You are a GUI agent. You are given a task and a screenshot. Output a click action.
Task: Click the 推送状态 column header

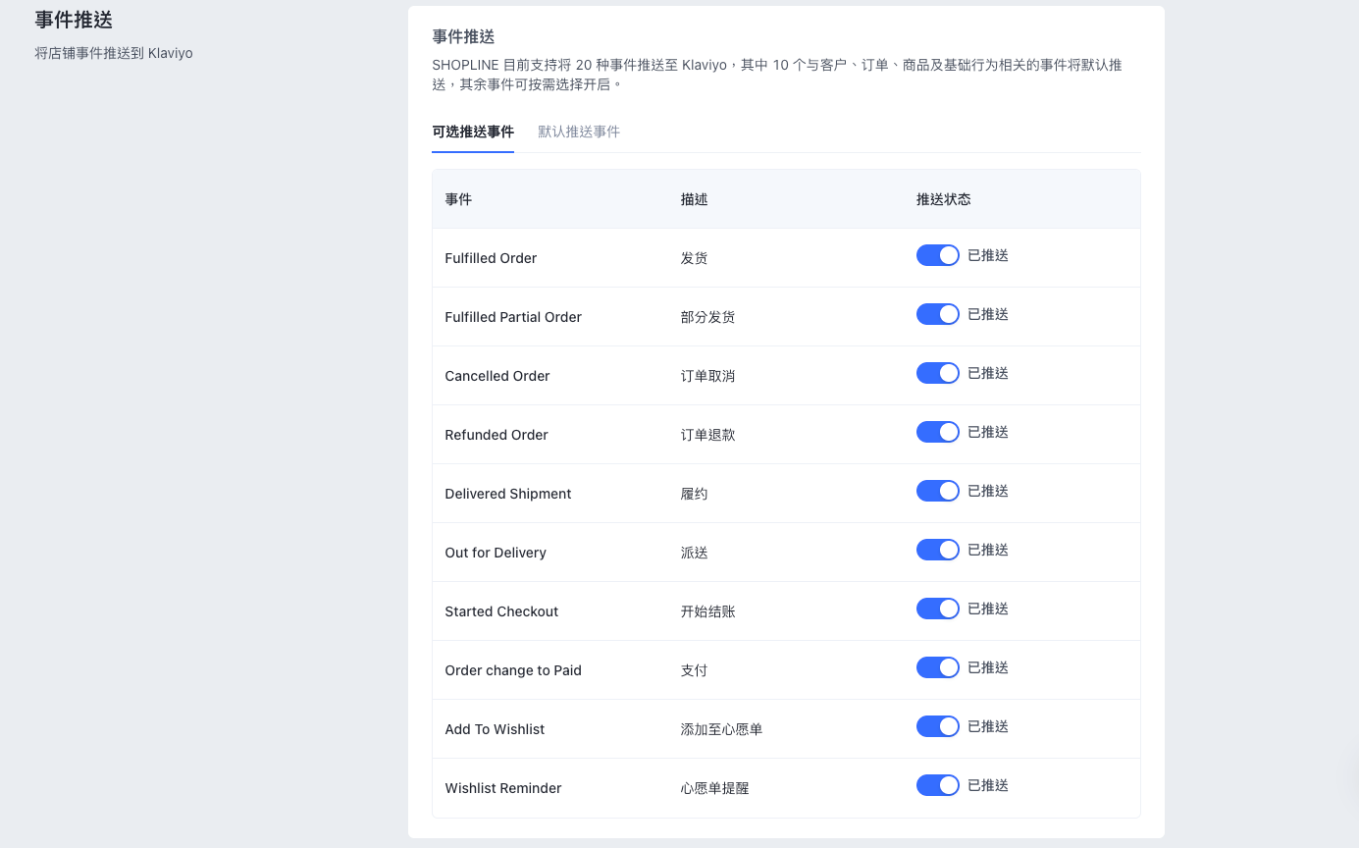pos(943,199)
